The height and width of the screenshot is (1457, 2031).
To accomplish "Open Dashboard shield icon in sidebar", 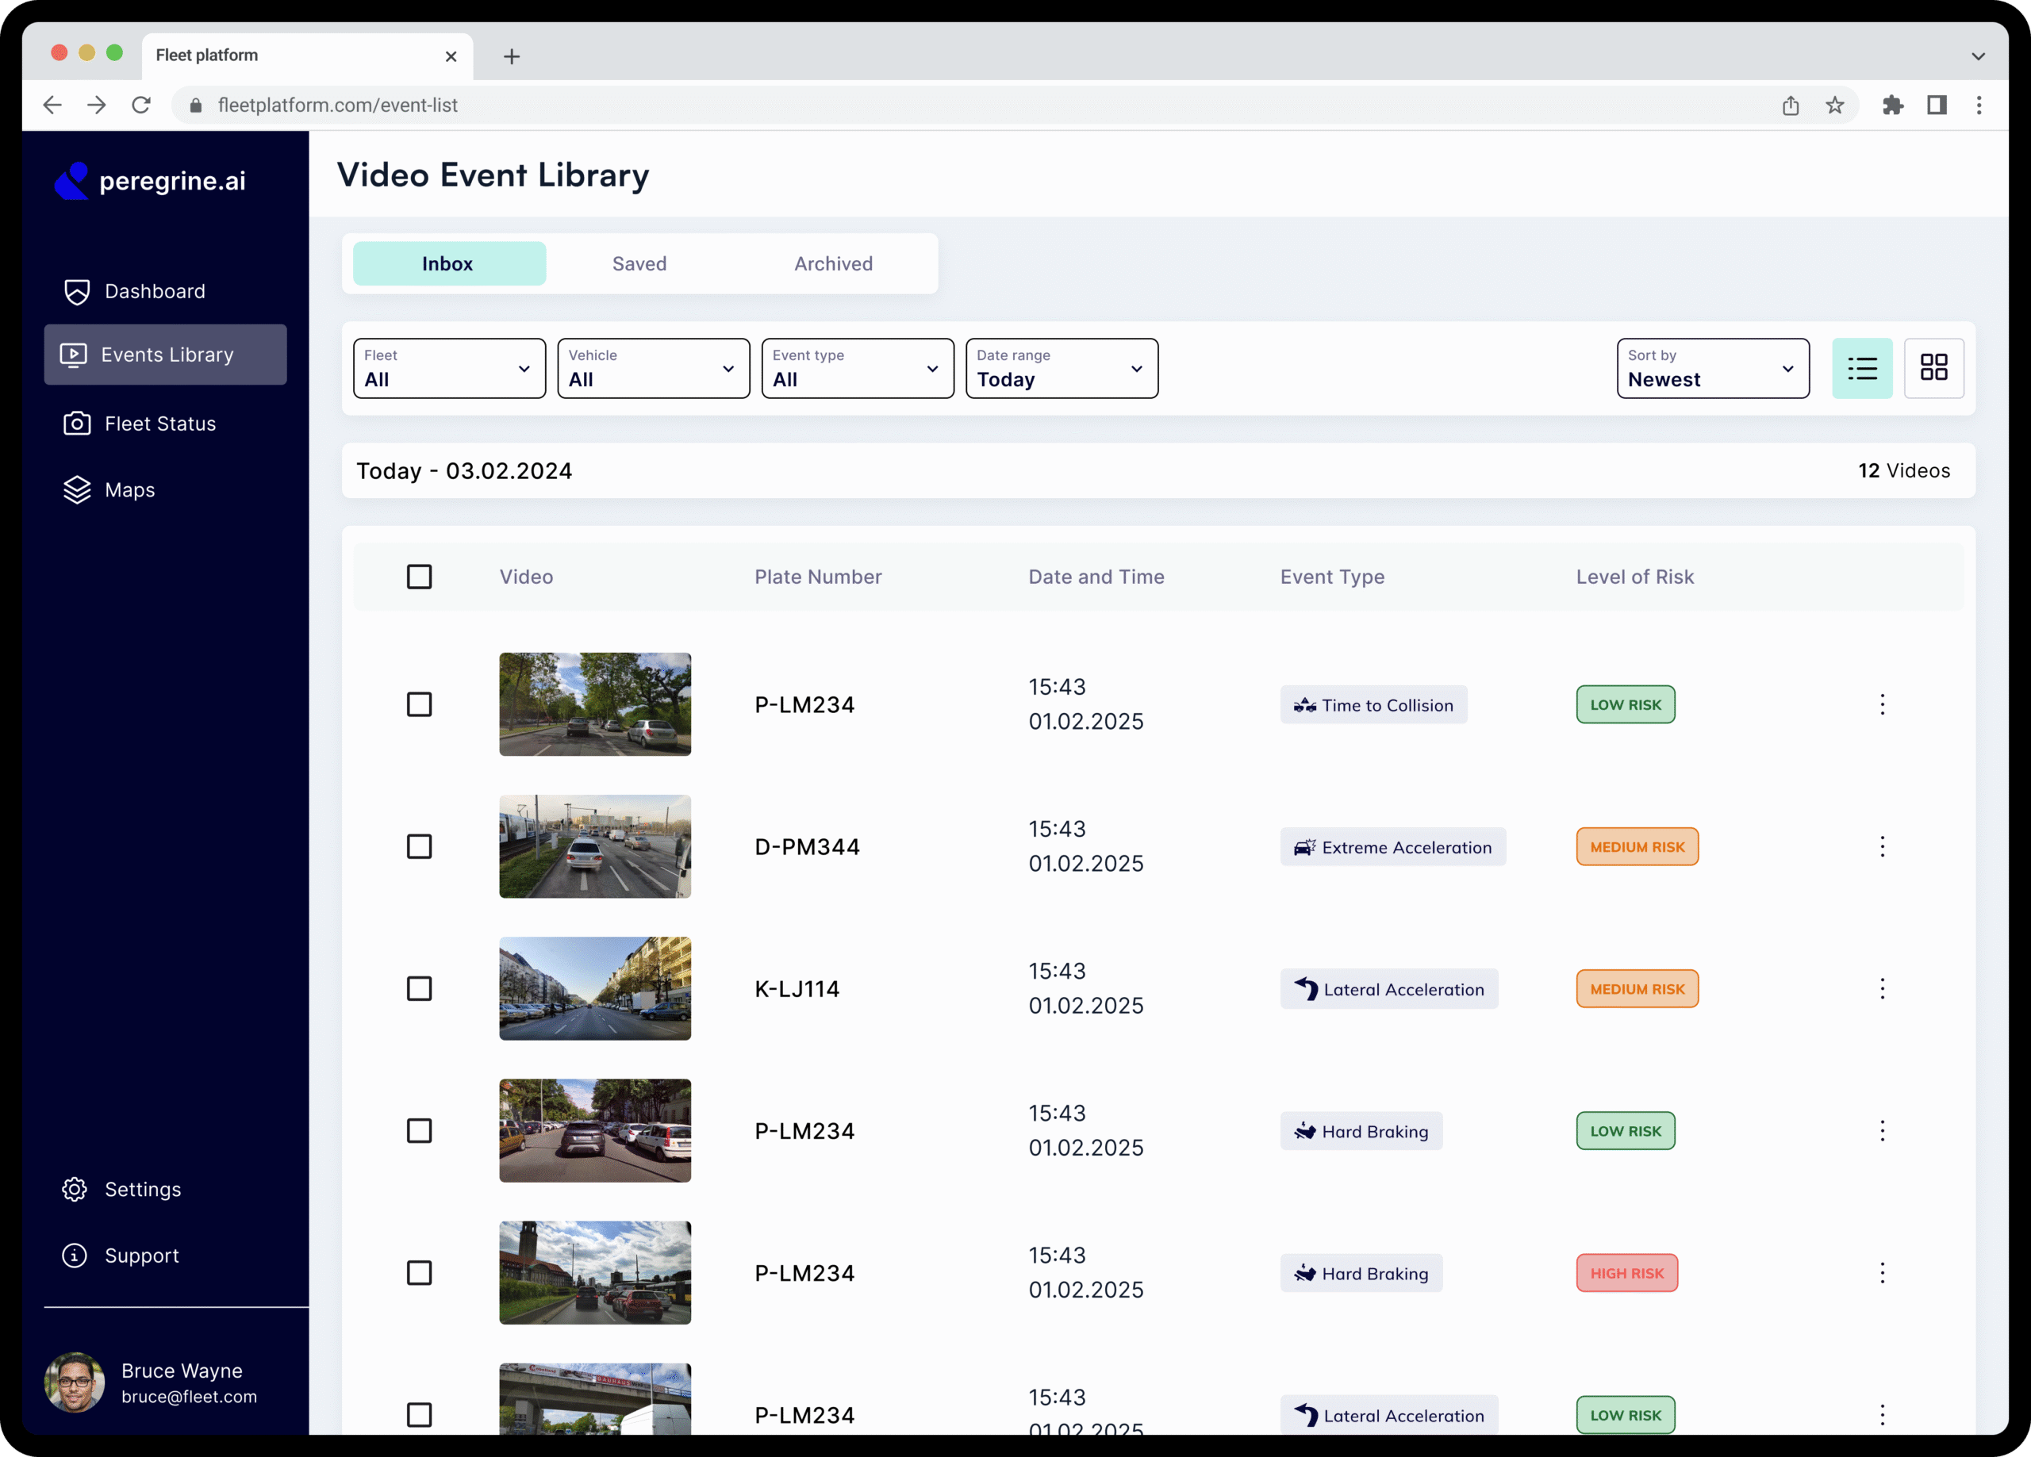I will 77,292.
